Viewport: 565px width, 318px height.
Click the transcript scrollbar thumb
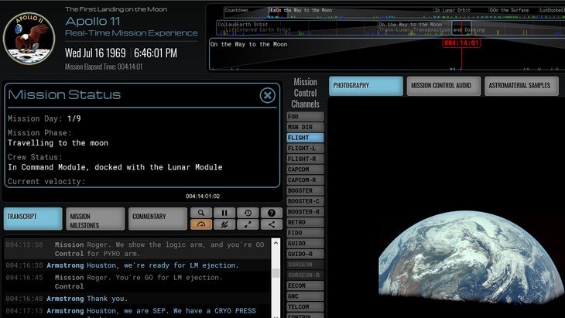pyautogui.click(x=276, y=273)
